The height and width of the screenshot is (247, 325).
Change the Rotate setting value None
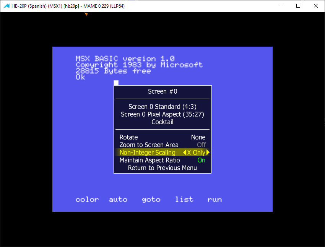(198, 137)
